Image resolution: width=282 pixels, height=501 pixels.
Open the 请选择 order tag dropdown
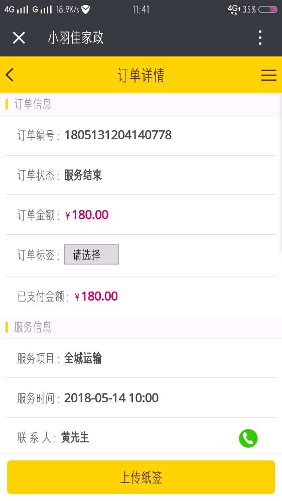click(x=91, y=255)
